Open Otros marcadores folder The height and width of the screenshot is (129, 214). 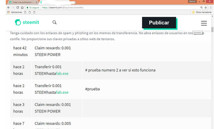(202, 12)
